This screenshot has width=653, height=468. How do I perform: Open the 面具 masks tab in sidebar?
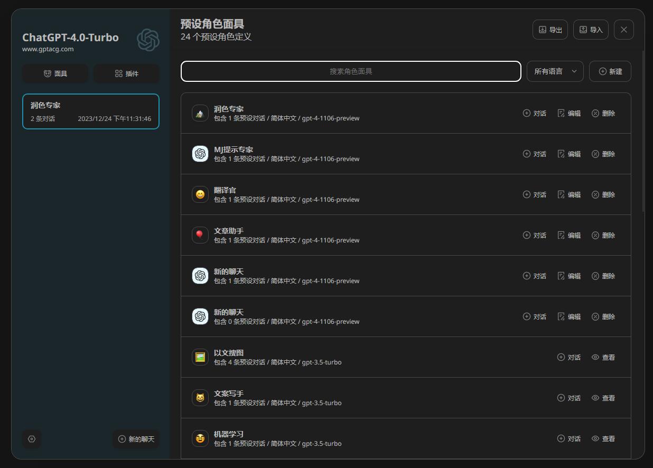pyautogui.click(x=55, y=73)
